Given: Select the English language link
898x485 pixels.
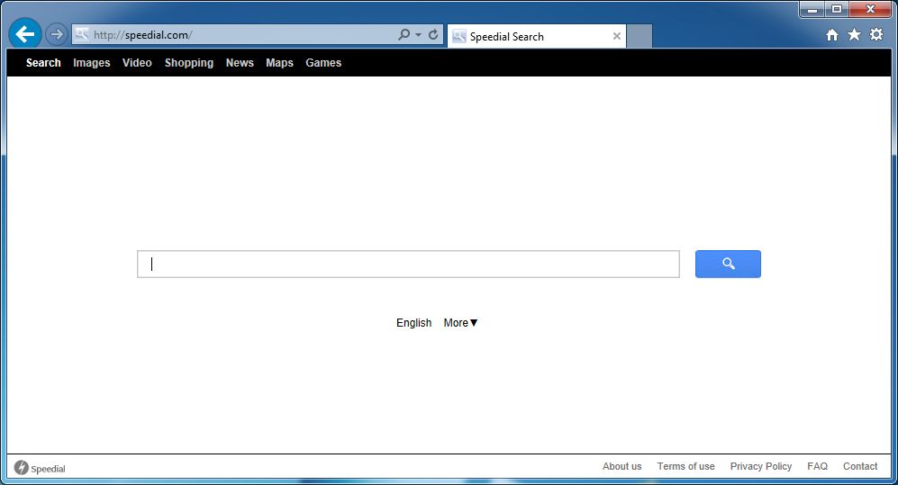Looking at the screenshot, I should pyautogui.click(x=414, y=322).
